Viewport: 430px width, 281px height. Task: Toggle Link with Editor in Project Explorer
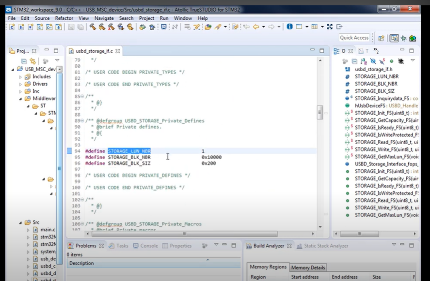(33, 61)
